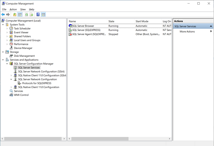The width and height of the screenshot is (214, 146).
Task: Click the SQL Server Browser service icon
Action: [x=70, y=26]
